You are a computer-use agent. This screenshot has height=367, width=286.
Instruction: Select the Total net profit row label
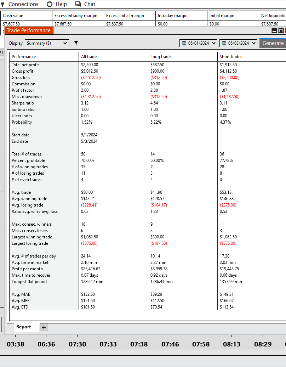click(x=25, y=65)
